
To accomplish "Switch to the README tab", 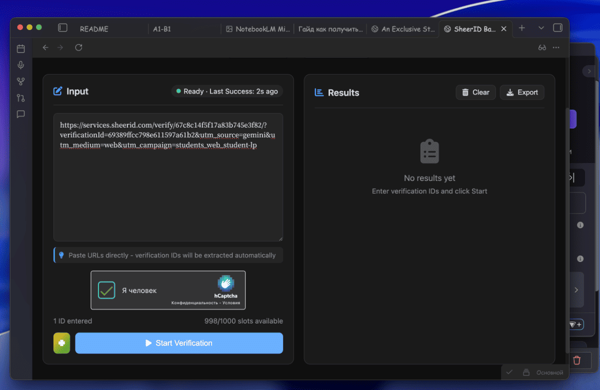I will coord(94,29).
